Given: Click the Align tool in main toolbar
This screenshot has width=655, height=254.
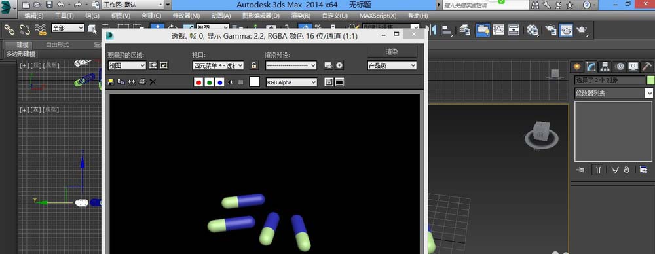Looking at the screenshot, I should pyautogui.click(x=447, y=29).
